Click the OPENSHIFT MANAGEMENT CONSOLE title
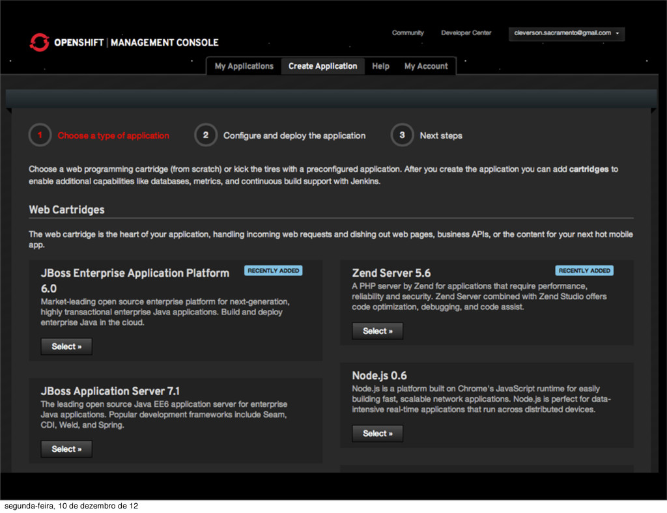This screenshot has width=667, height=513. click(136, 42)
